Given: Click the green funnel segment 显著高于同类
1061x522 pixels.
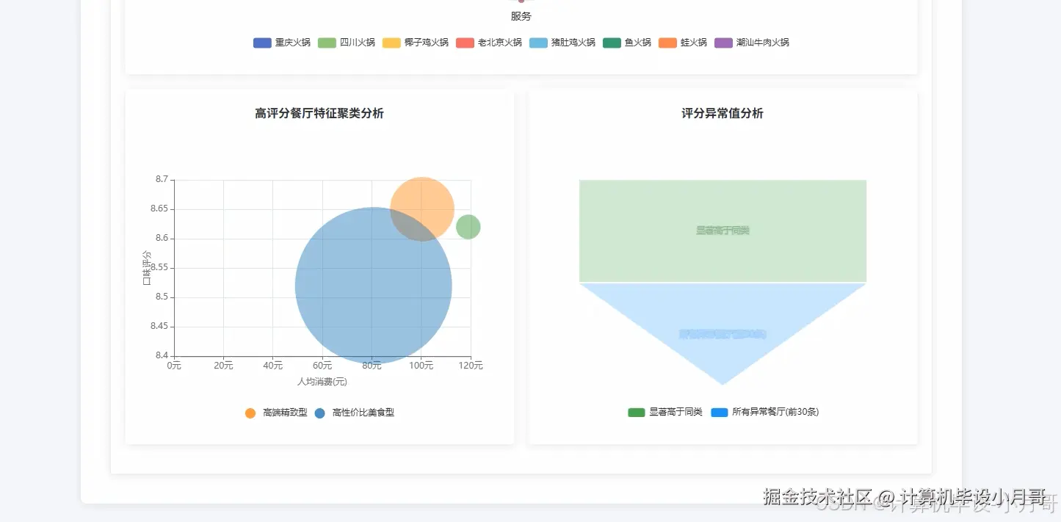Looking at the screenshot, I should coord(723,230).
